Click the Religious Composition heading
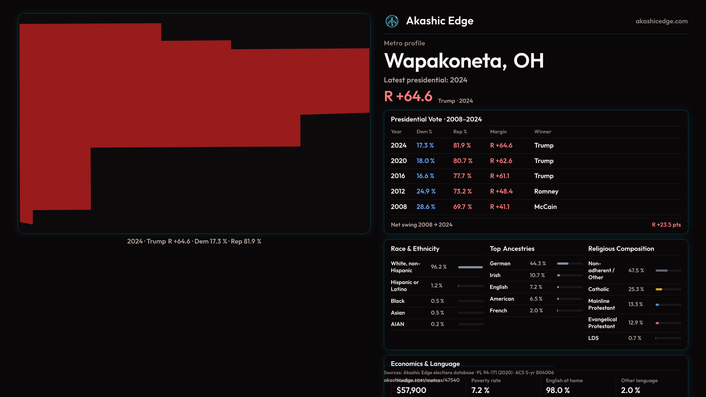 (x=621, y=249)
